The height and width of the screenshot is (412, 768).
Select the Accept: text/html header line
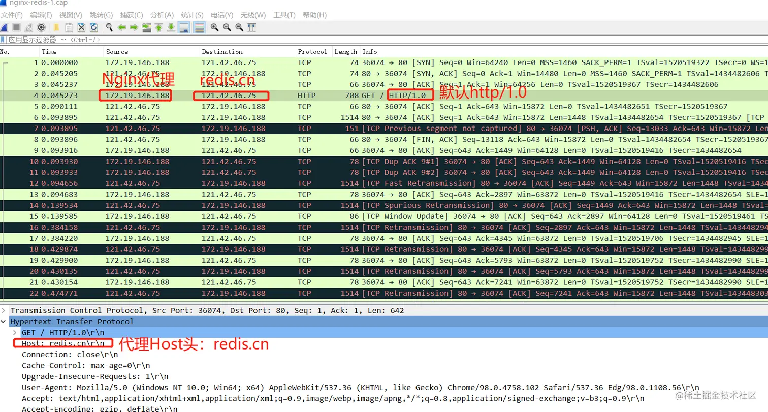tap(333, 399)
